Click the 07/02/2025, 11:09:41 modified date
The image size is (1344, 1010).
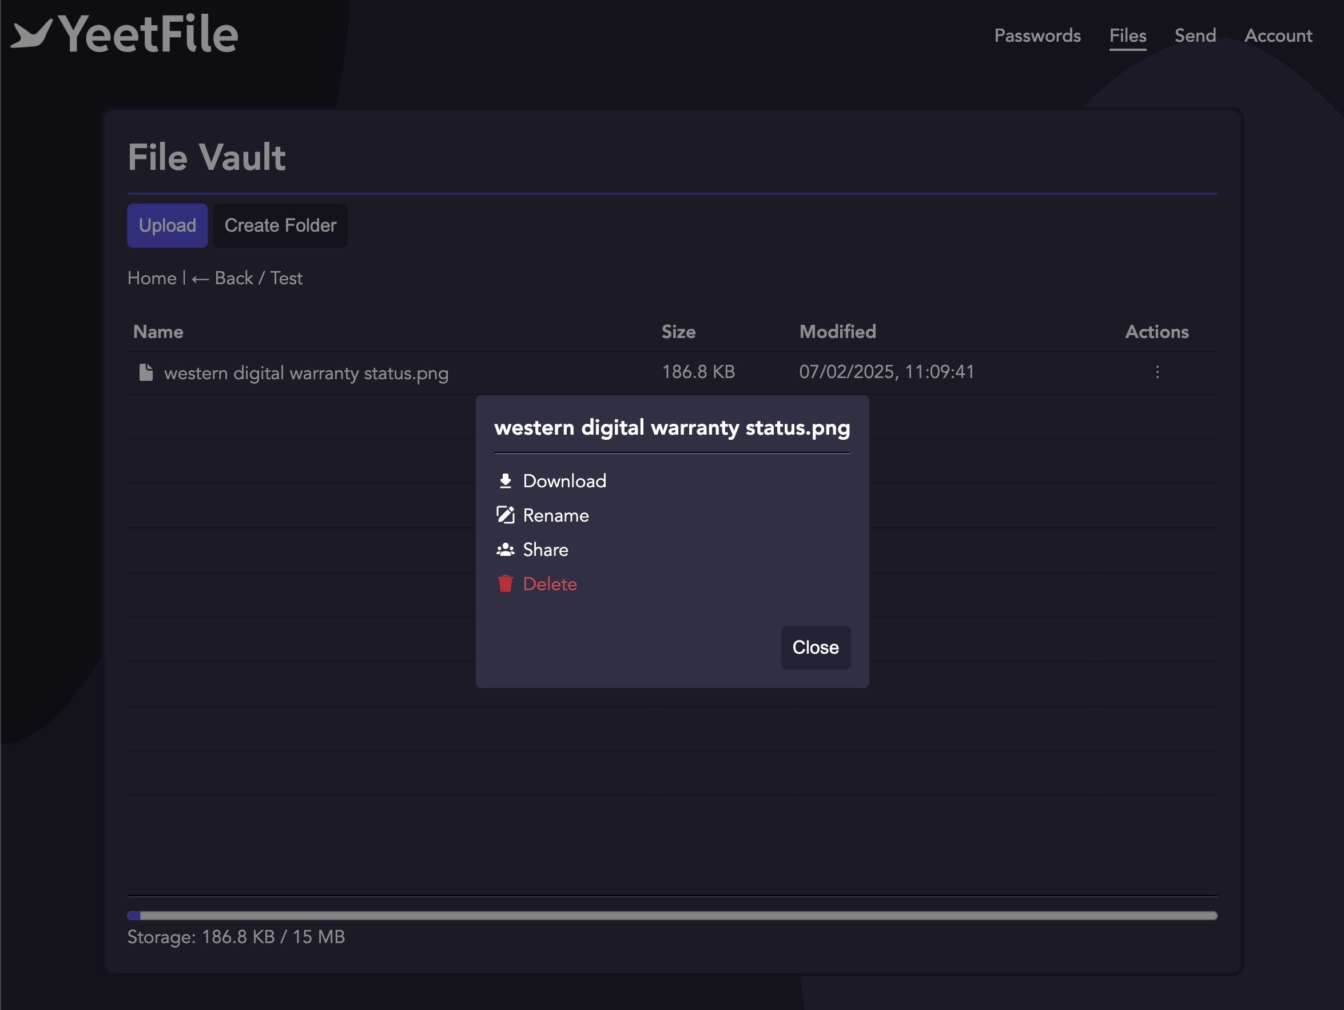point(886,372)
